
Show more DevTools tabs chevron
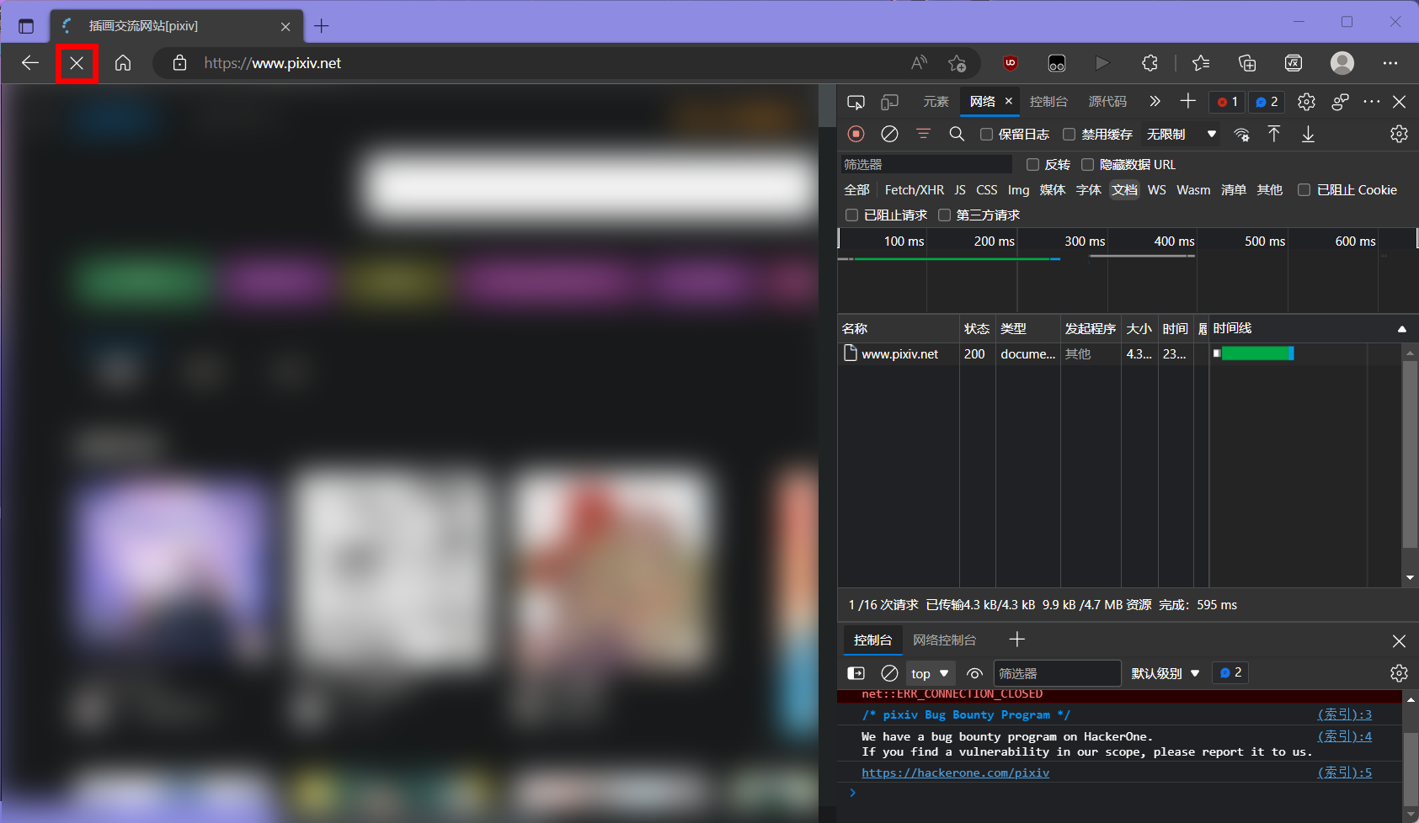click(1155, 102)
